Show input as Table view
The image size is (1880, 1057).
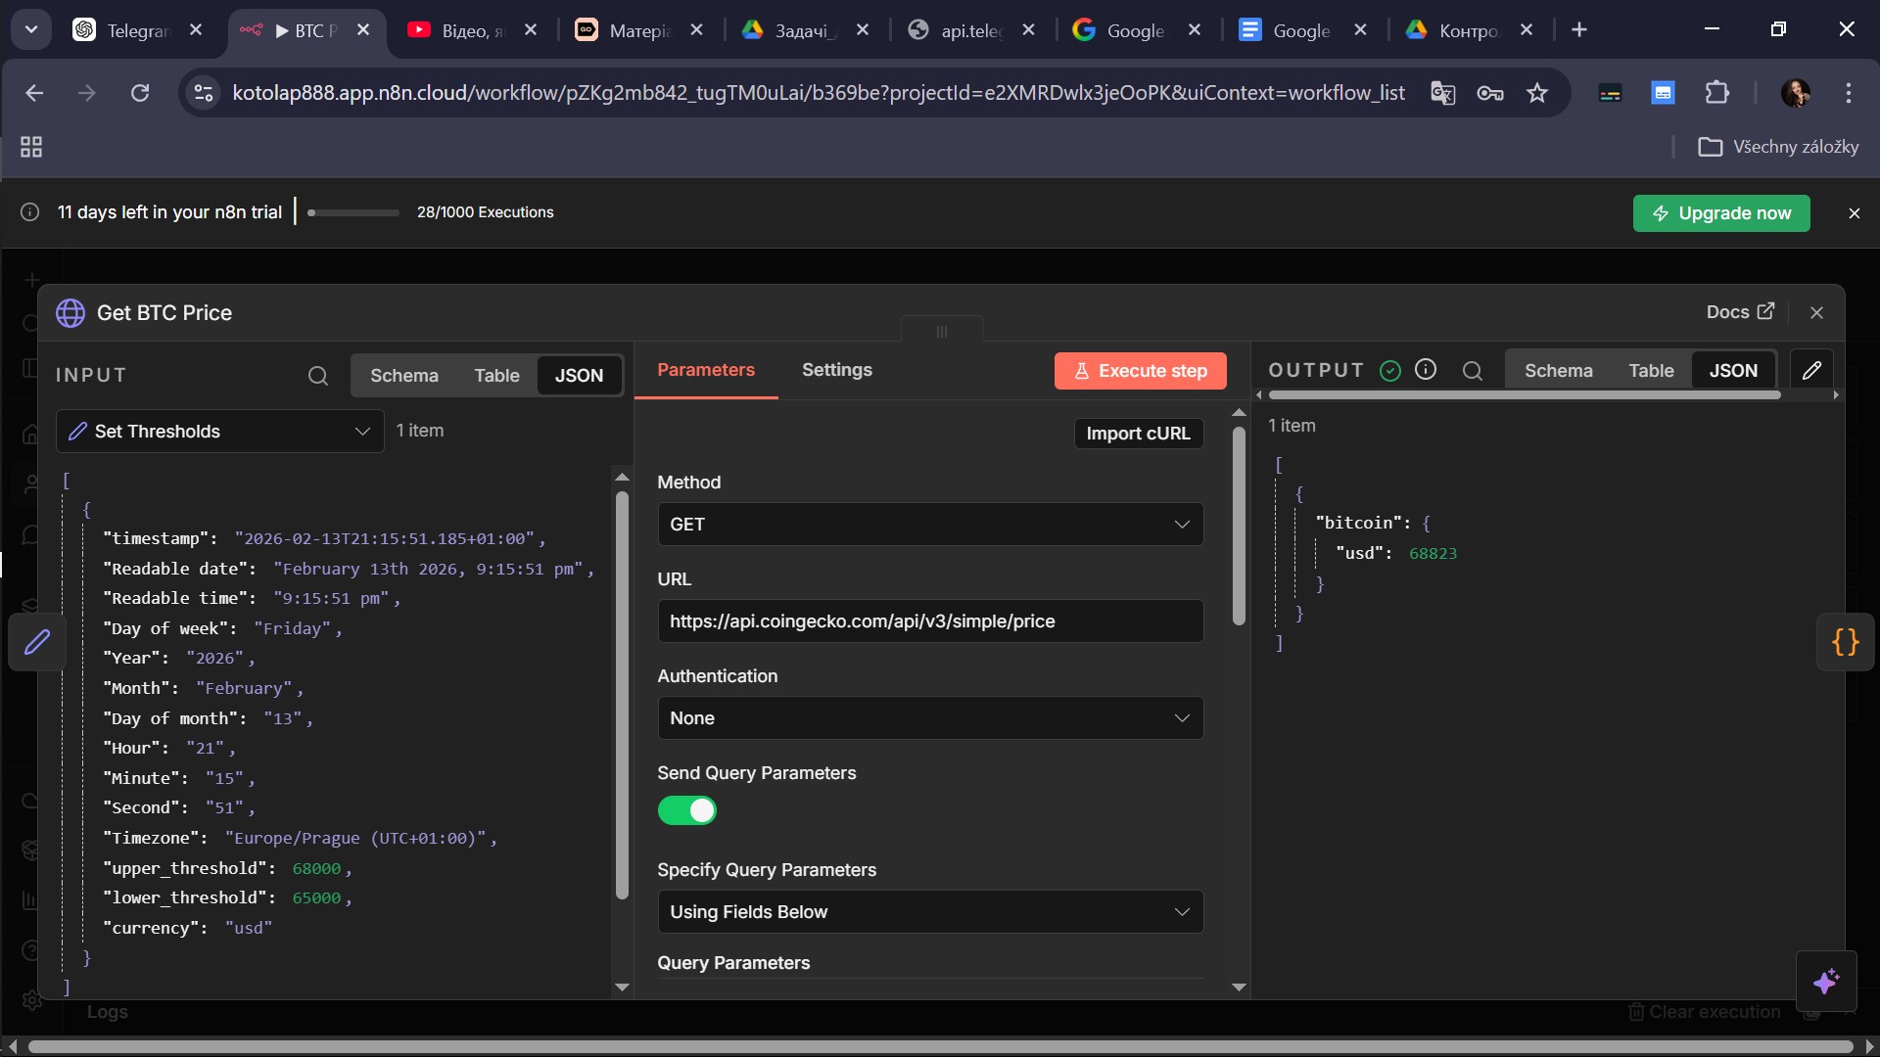point(496,376)
